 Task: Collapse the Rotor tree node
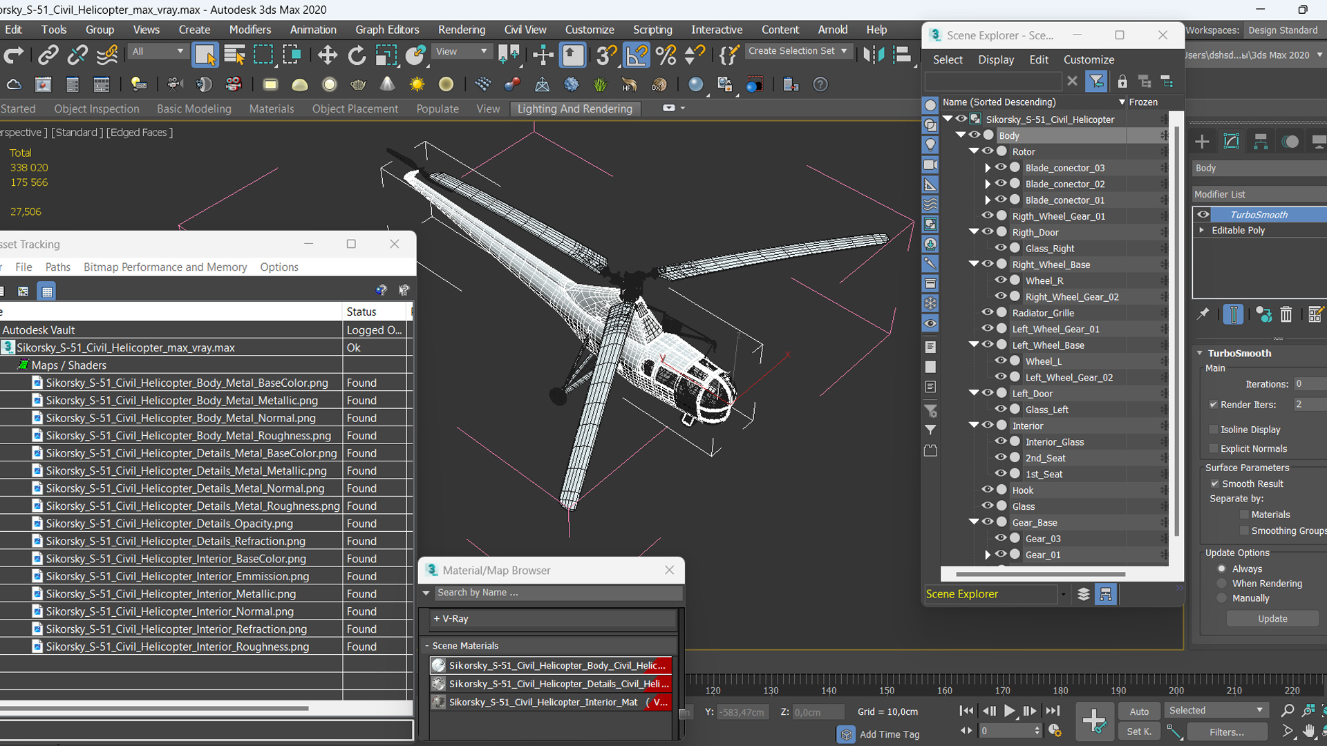974,151
